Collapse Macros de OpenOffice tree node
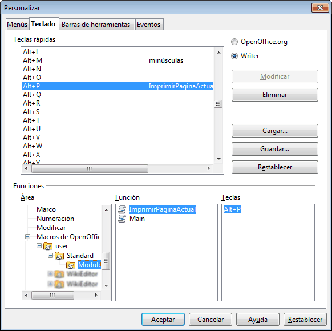This screenshot has height=331, width=332. click(x=27, y=236)
